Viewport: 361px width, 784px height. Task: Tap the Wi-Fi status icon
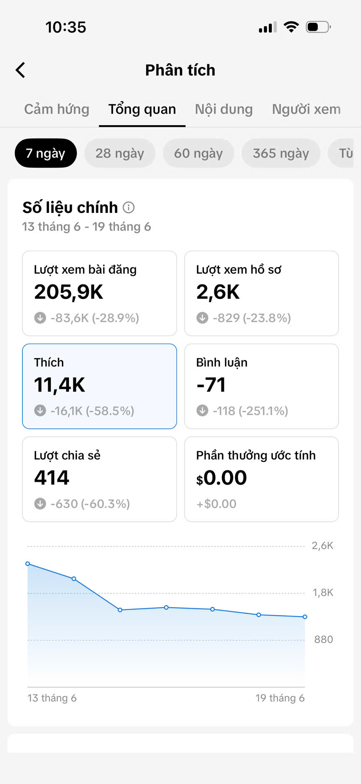tap(291, 27)
